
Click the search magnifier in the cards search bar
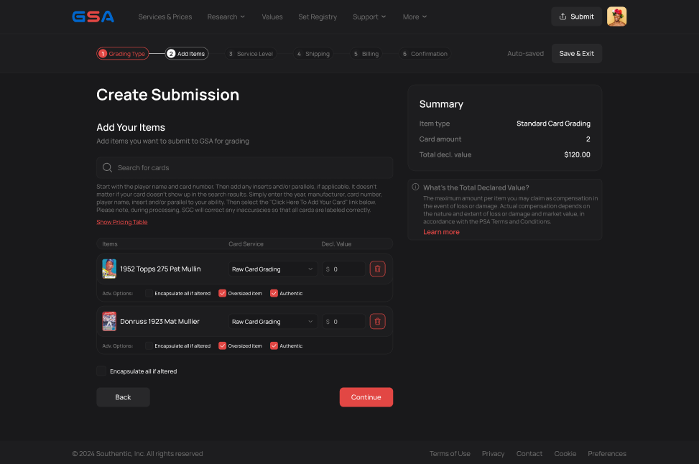point(107,167)
